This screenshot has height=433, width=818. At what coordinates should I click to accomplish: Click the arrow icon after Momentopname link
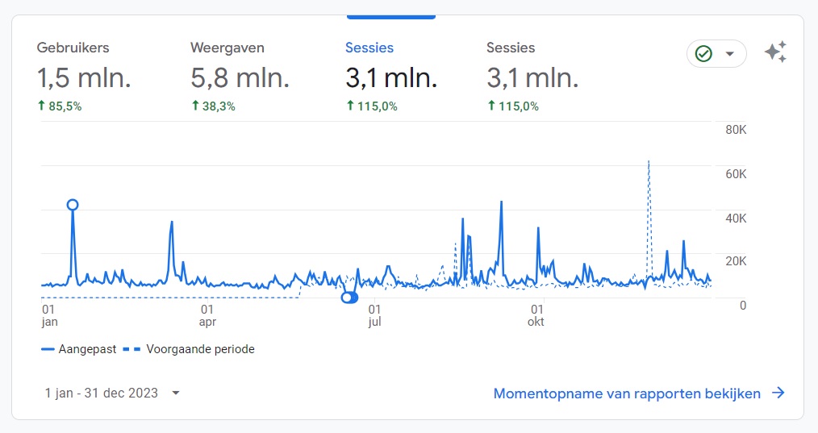[x=778, y=393]
